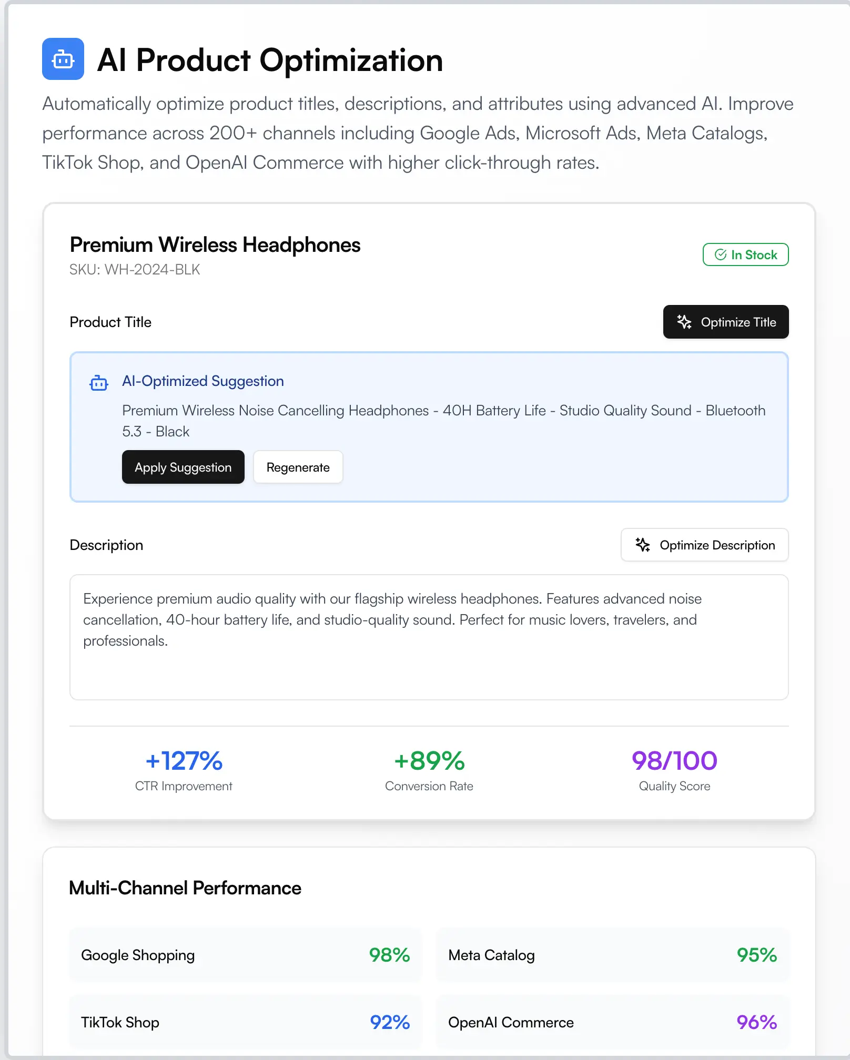This screenshot has width=850, height=1060.
Task: Open the Optimize Title action
Action: [x=726, y=322]
